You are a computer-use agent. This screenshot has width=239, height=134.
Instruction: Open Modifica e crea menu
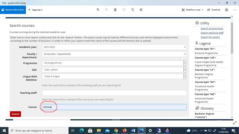pyautogui.click(x=192, y=10)
